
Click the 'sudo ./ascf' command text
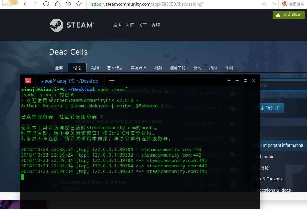[x=112, y=89]
